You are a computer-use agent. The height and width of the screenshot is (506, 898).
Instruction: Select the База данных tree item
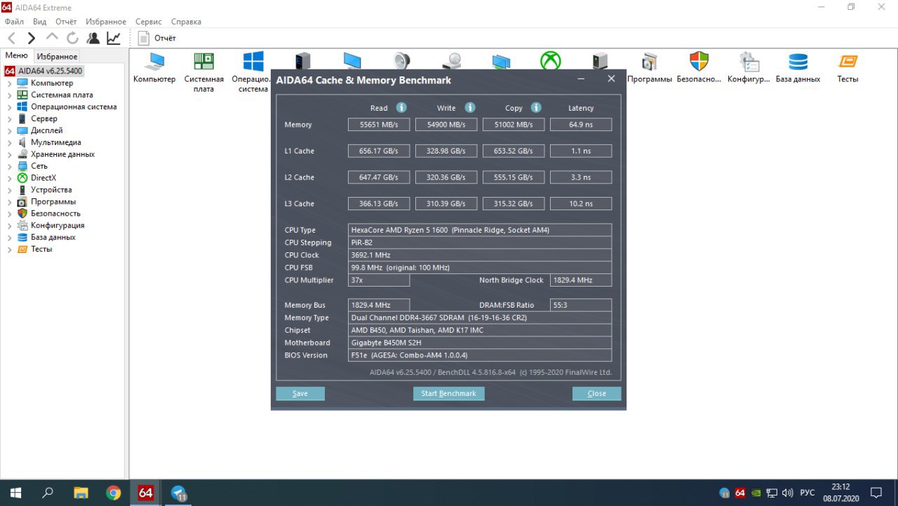pos(53,238)
